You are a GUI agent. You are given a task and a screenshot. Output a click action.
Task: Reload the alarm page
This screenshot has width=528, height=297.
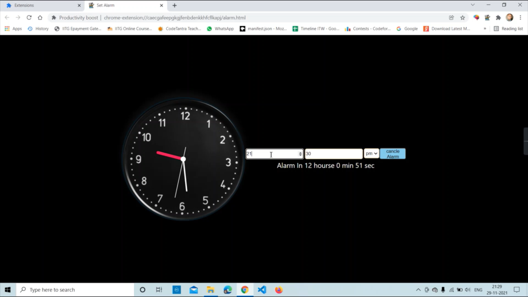pos(29,18)
